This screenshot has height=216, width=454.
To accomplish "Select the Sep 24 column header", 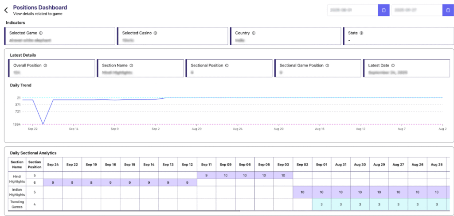I will (52, 164).
